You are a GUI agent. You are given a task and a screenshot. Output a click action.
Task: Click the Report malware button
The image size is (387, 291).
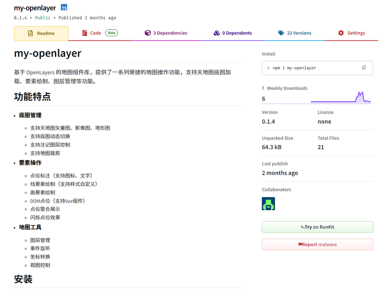pos(317,245)
